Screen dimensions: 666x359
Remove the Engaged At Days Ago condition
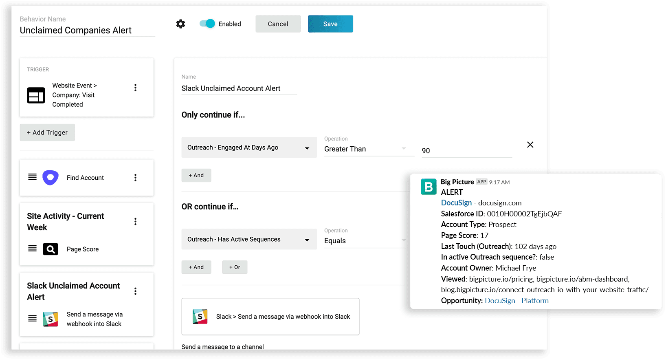530,145
